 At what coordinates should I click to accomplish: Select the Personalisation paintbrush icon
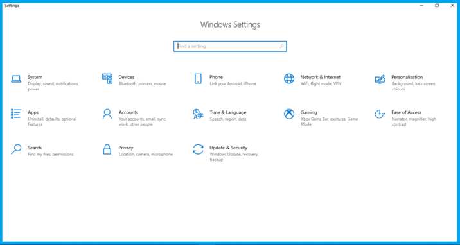(x=380, y=79)
